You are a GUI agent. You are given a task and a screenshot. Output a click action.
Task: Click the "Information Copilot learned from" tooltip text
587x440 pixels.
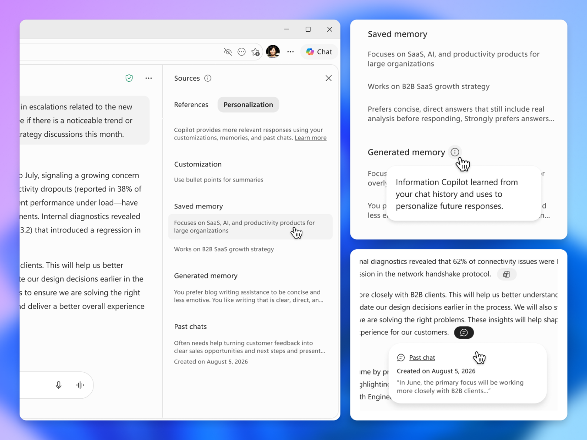[457, 194]
